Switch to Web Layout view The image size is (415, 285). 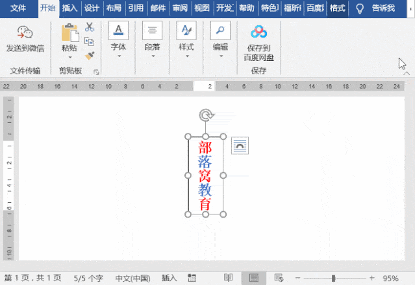[279, 278]
